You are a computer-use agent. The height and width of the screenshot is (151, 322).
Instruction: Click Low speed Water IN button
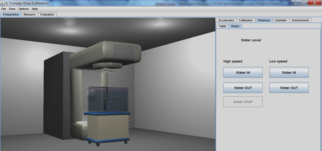click(x=289, y=72)
